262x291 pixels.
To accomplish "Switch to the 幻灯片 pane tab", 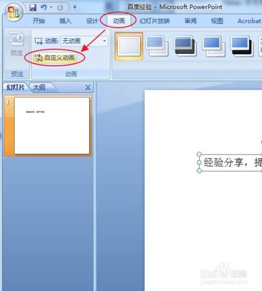I will point(16,87).
